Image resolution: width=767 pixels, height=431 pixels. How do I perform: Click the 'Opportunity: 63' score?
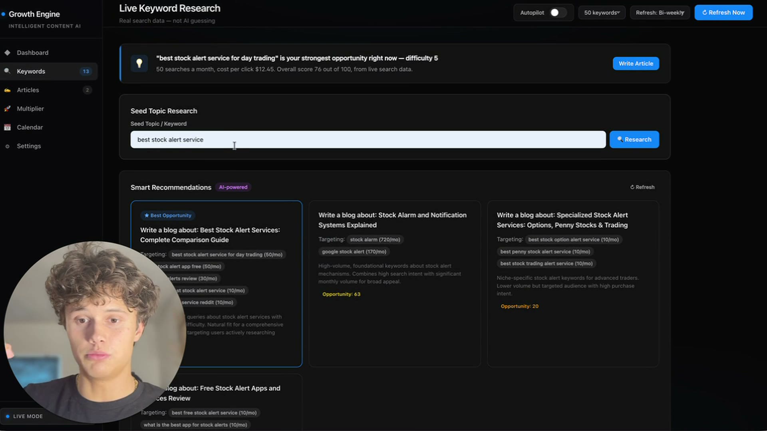(x=341, y=294)
